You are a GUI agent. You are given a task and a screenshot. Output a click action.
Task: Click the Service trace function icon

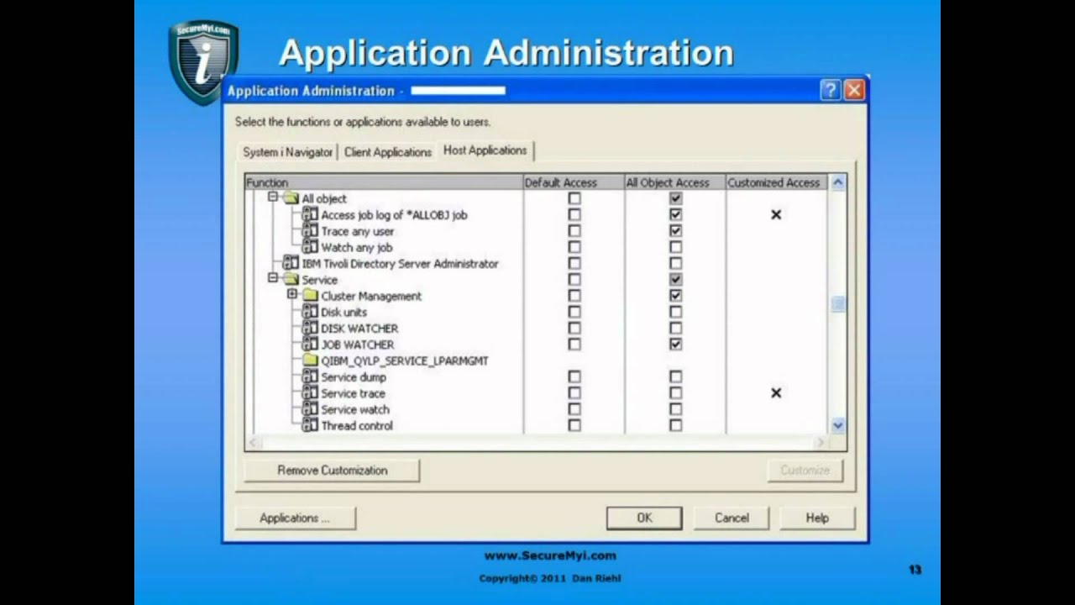(310, 393)
